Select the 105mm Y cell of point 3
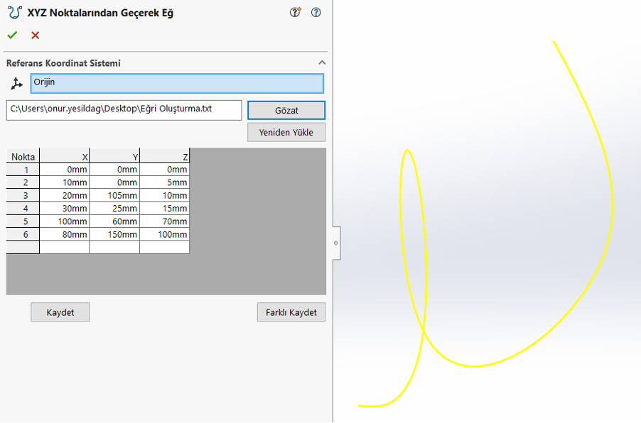This screenshot has width=641, height=423. click(x=114, y=195)
